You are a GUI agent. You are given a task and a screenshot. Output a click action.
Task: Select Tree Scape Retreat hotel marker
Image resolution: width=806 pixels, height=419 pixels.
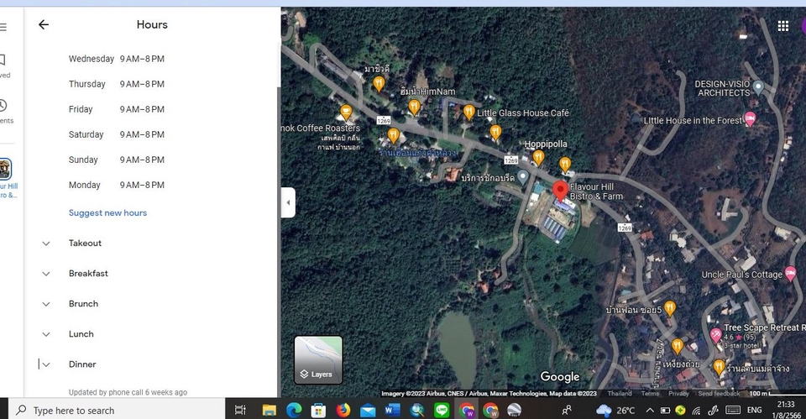click(715, 335)
